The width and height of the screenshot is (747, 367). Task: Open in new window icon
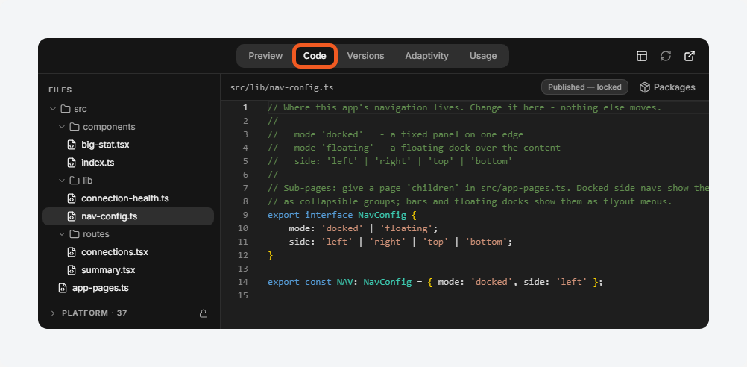point(690,56)
